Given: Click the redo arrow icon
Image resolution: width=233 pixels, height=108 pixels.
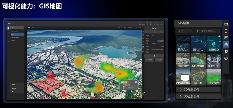Looking at the screenshot, I should [x=137, y=27].
